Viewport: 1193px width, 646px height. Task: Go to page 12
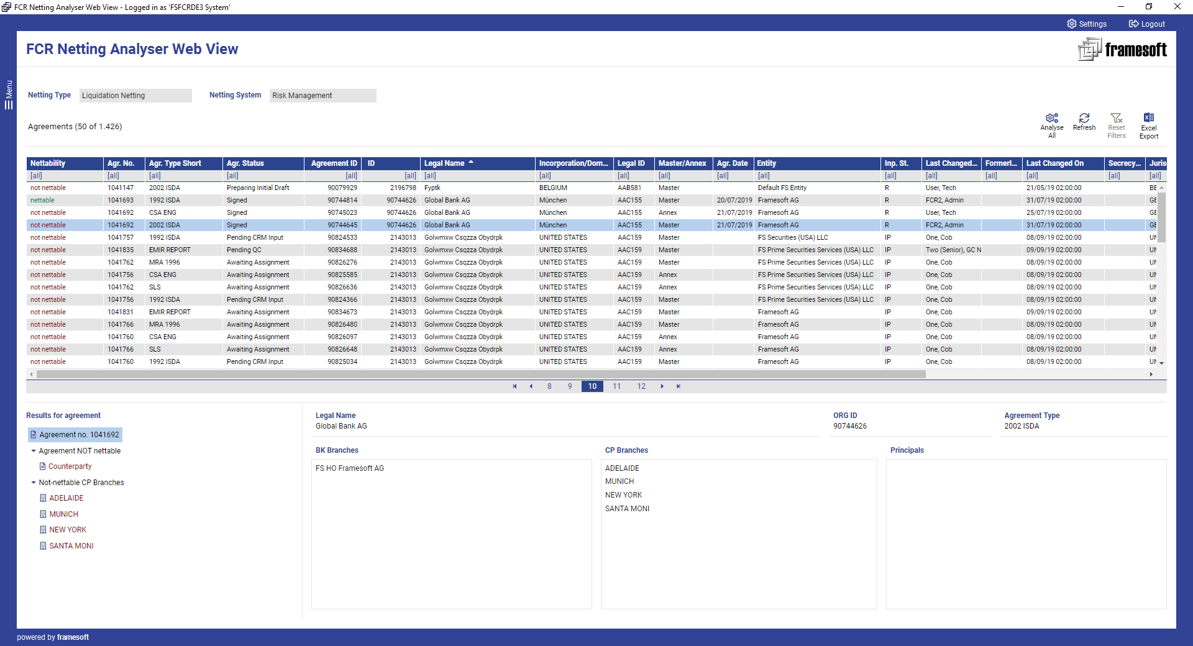(641, 386)
